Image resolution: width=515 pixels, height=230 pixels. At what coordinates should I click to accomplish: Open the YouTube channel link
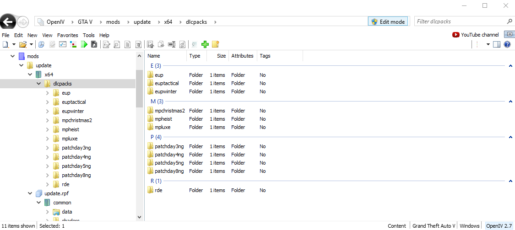pos(476,35)
